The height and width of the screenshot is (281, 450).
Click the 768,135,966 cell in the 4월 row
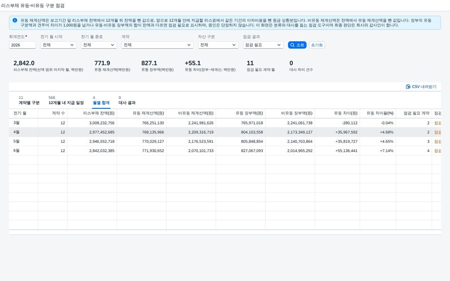142,132
